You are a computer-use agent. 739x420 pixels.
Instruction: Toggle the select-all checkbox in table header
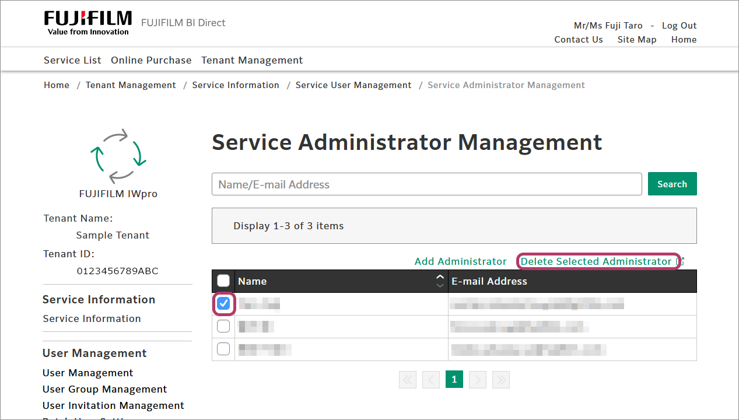(x=223, y=281)
